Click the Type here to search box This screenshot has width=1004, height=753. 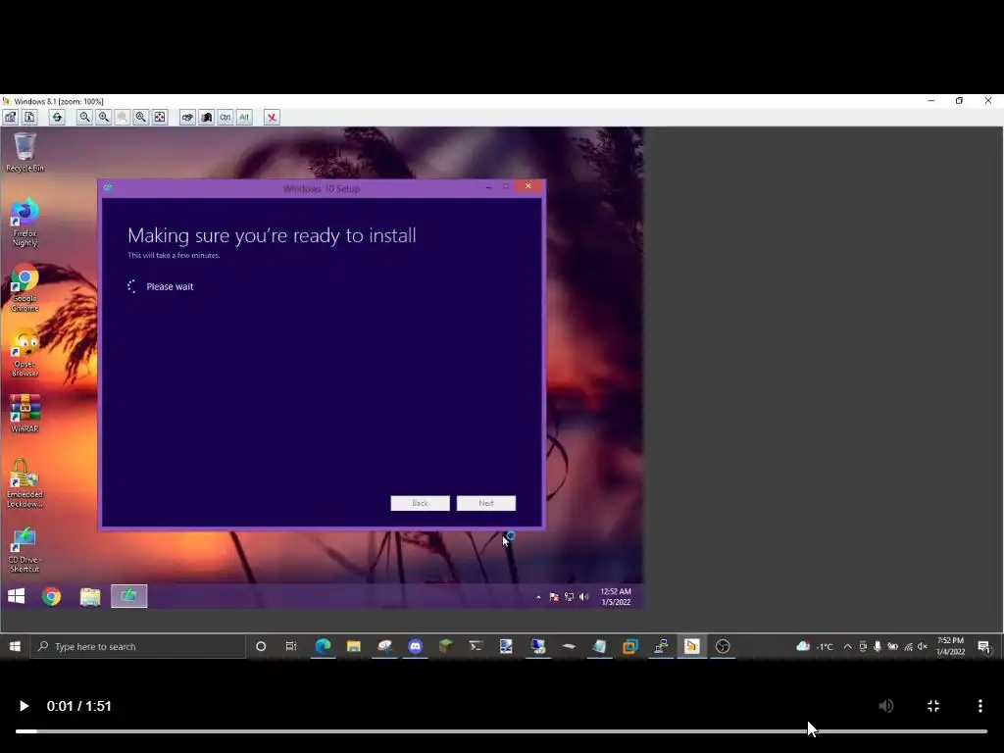click(x=137, y=647)
